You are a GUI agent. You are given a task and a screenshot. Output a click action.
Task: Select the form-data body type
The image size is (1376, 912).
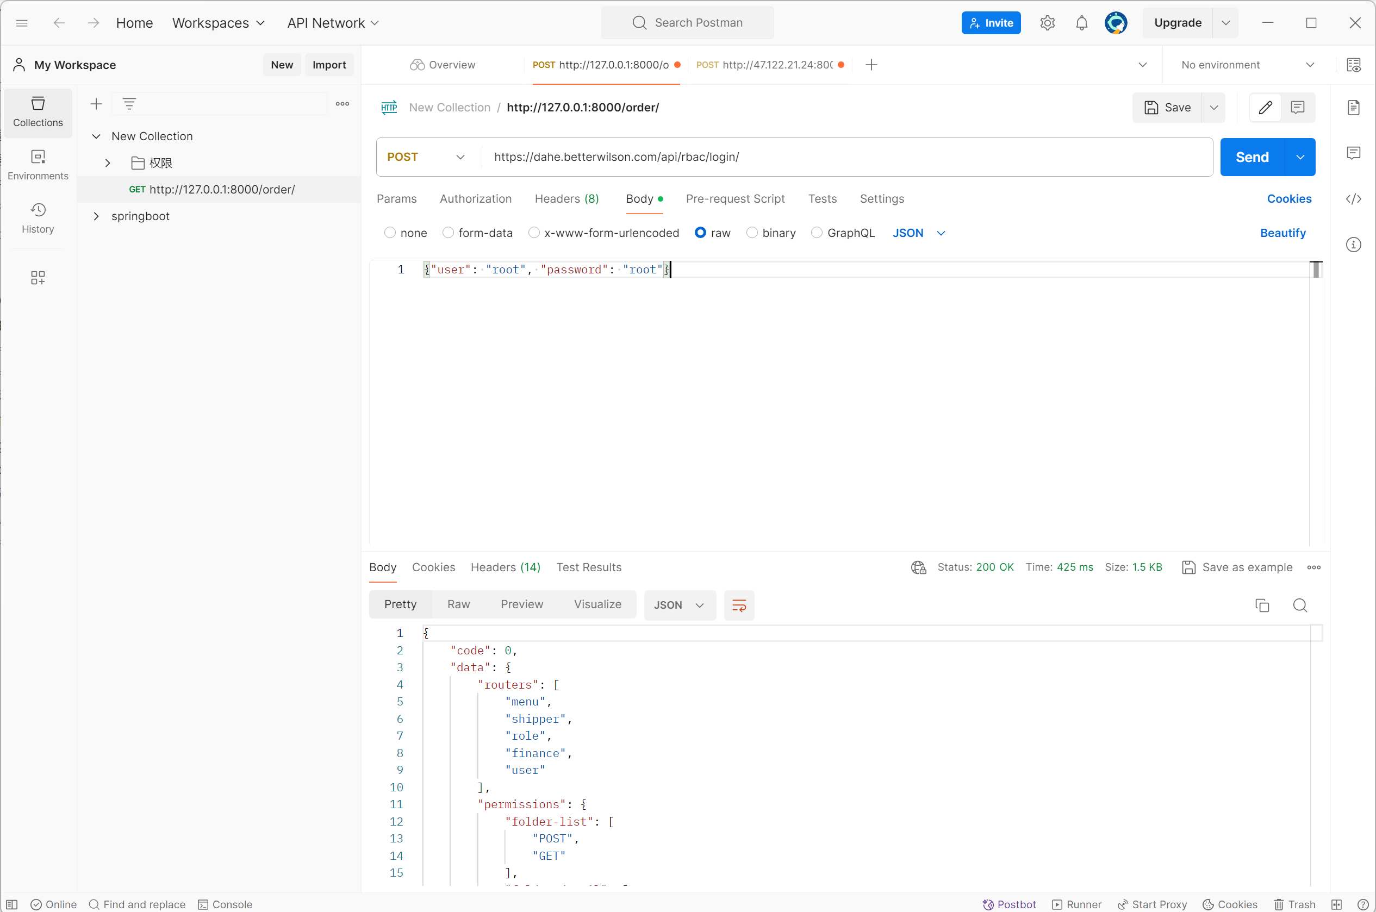click(x=448, y=233)
